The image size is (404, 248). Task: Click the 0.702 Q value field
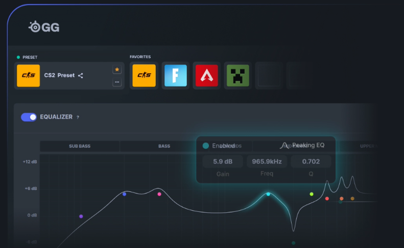(311, 162)
